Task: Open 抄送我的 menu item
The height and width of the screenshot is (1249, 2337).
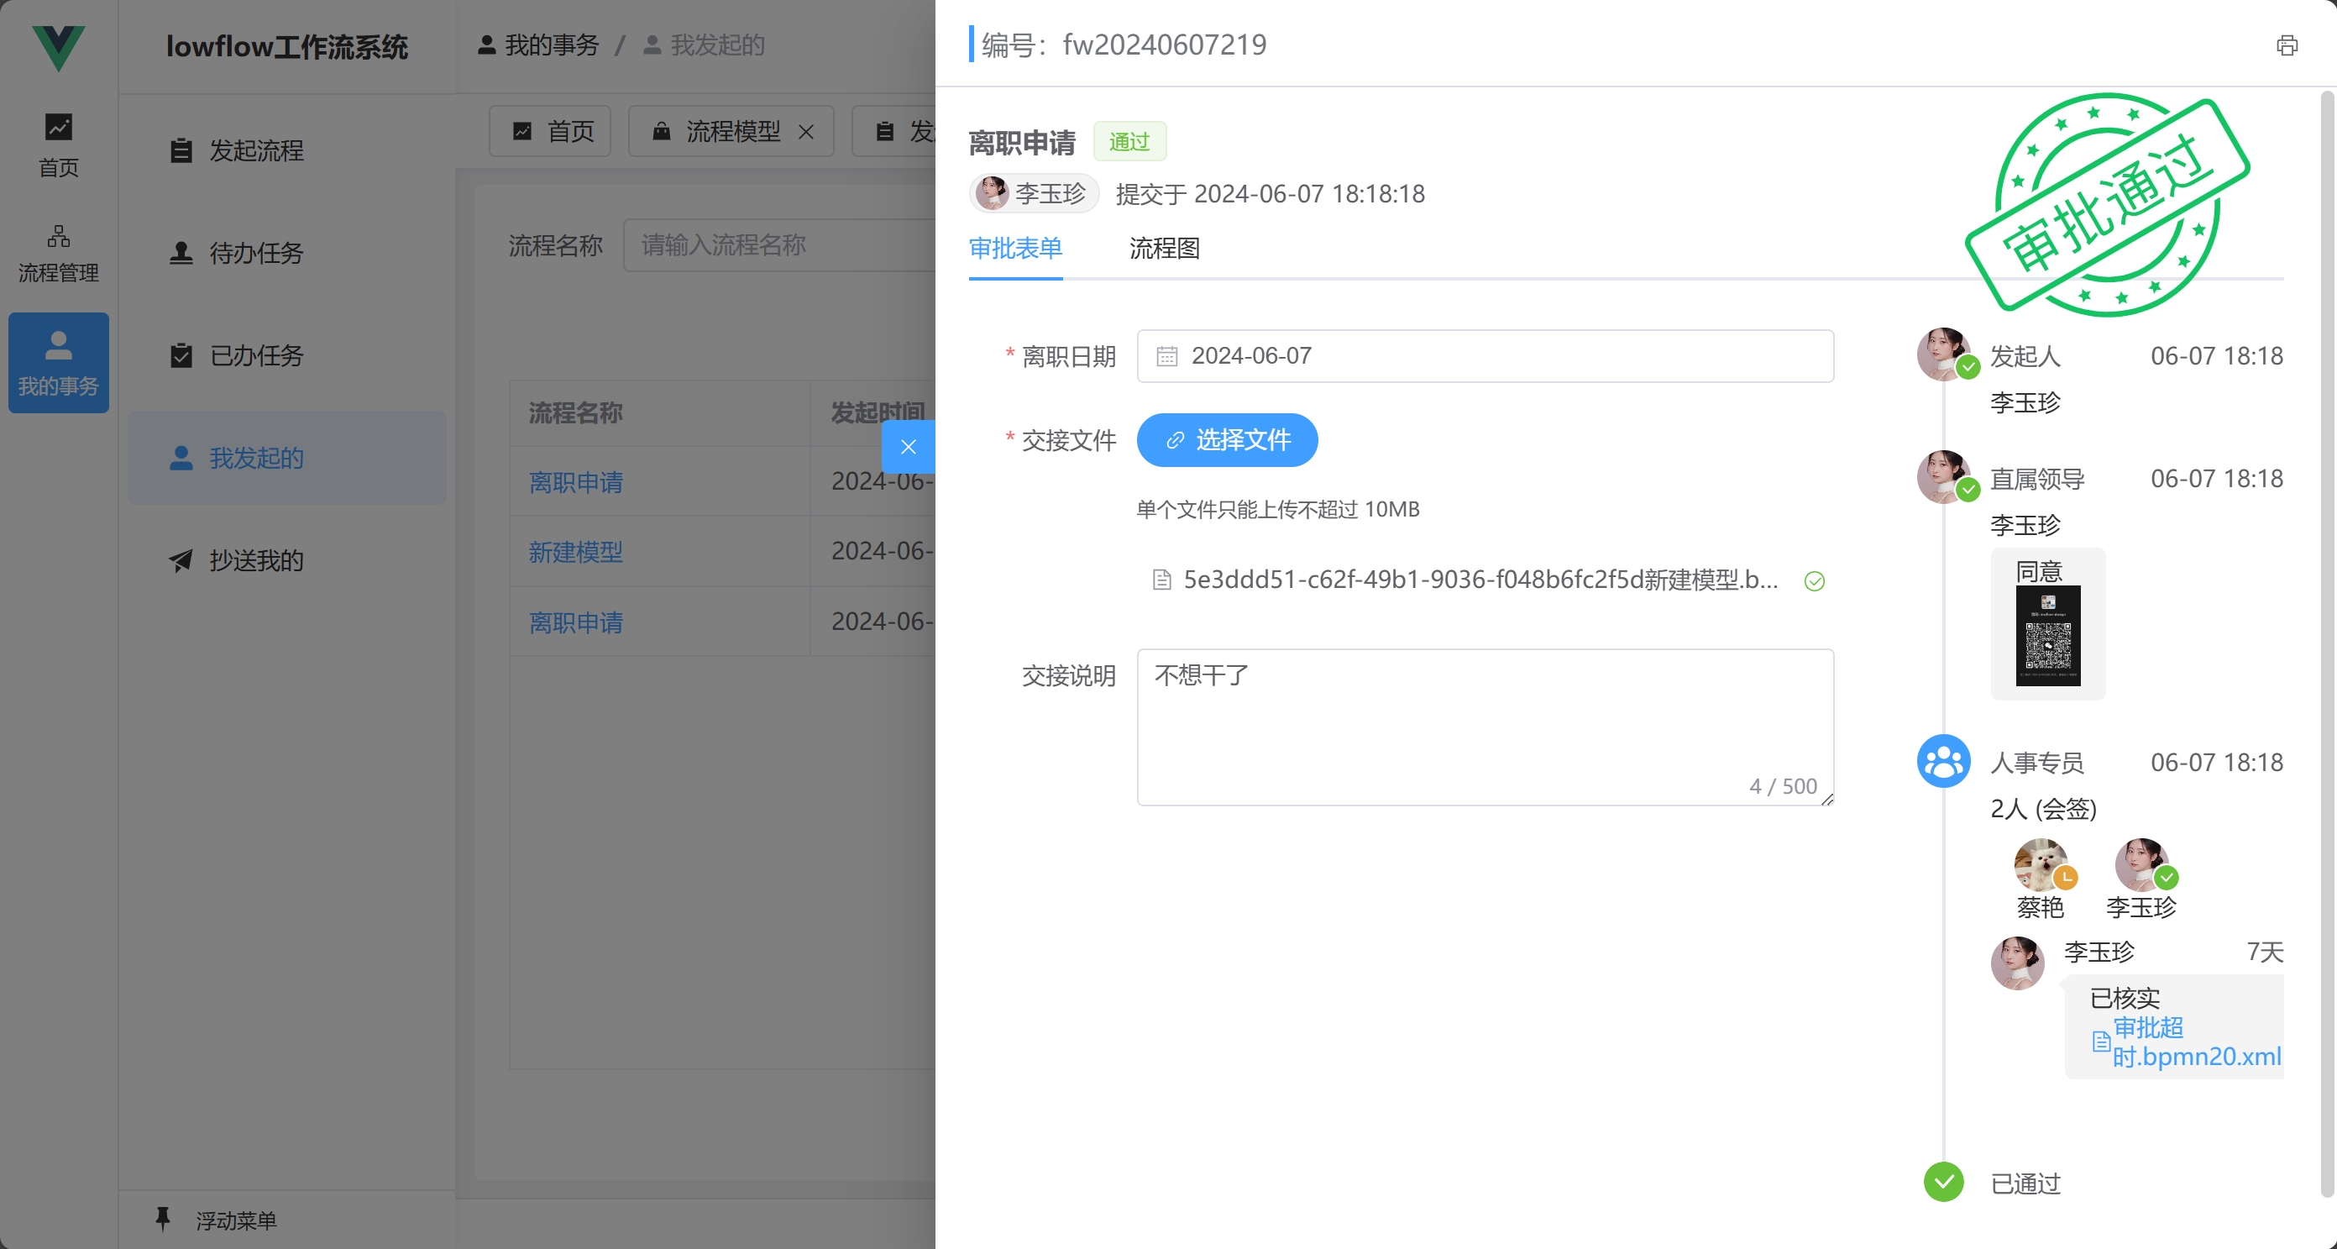Action: pos(256,561)
